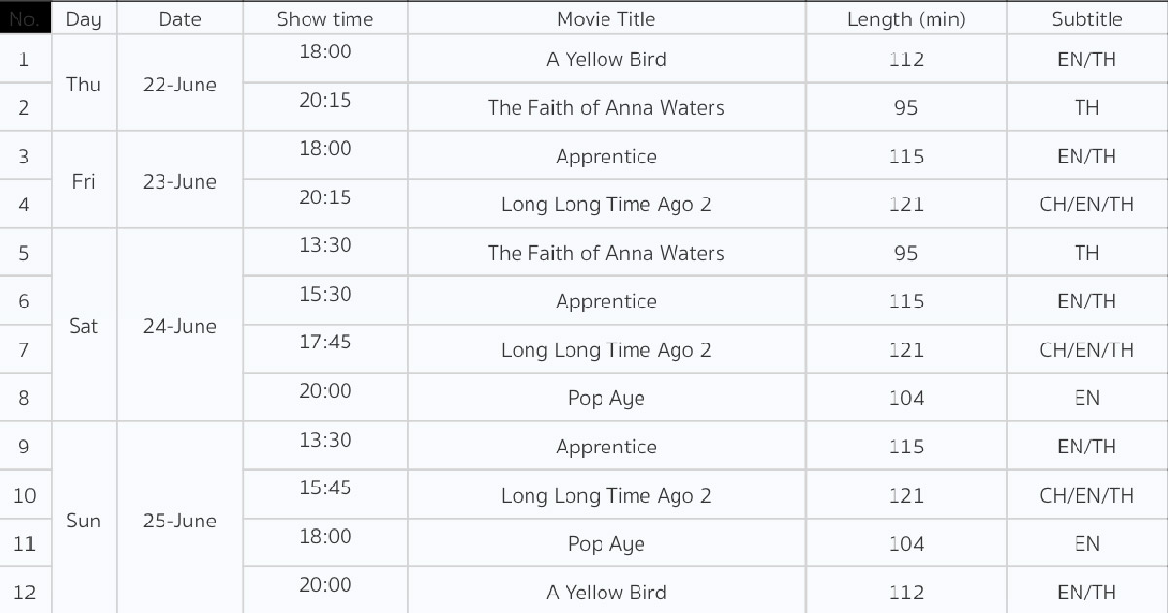
Task: Select the Thu day cell
Action: coord(84,84)
